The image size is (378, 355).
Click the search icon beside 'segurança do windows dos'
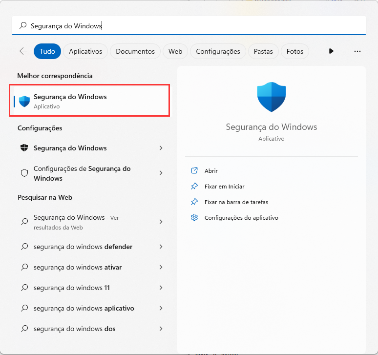(24, 329)
